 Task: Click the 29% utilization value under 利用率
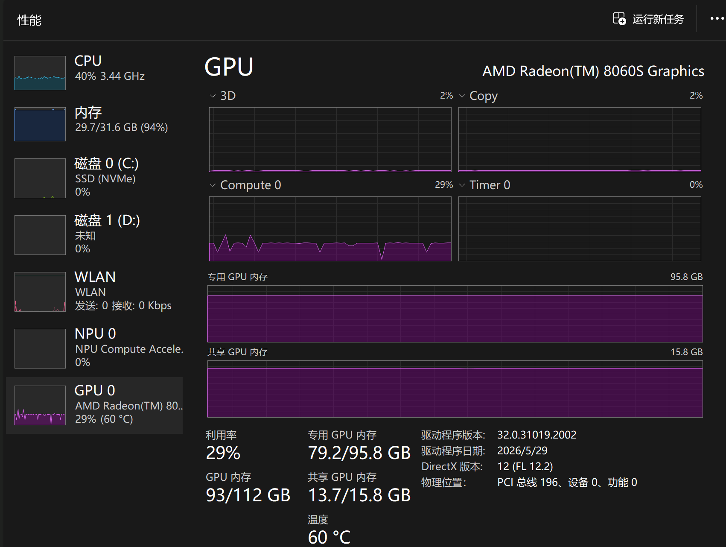[223, 453]
